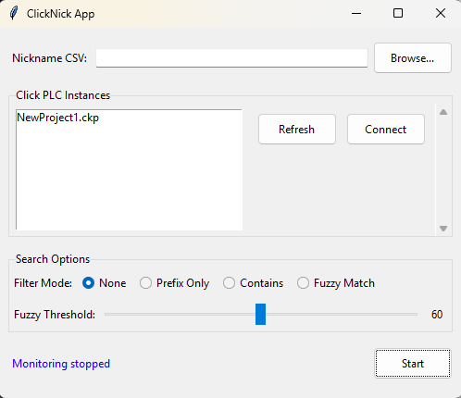This screenshot has height=398, width=461.
Task: Start monitoring with the Start button
Action: (413, 364)
